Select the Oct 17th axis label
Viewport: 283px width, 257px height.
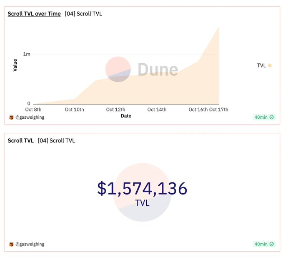click(218, 110)
